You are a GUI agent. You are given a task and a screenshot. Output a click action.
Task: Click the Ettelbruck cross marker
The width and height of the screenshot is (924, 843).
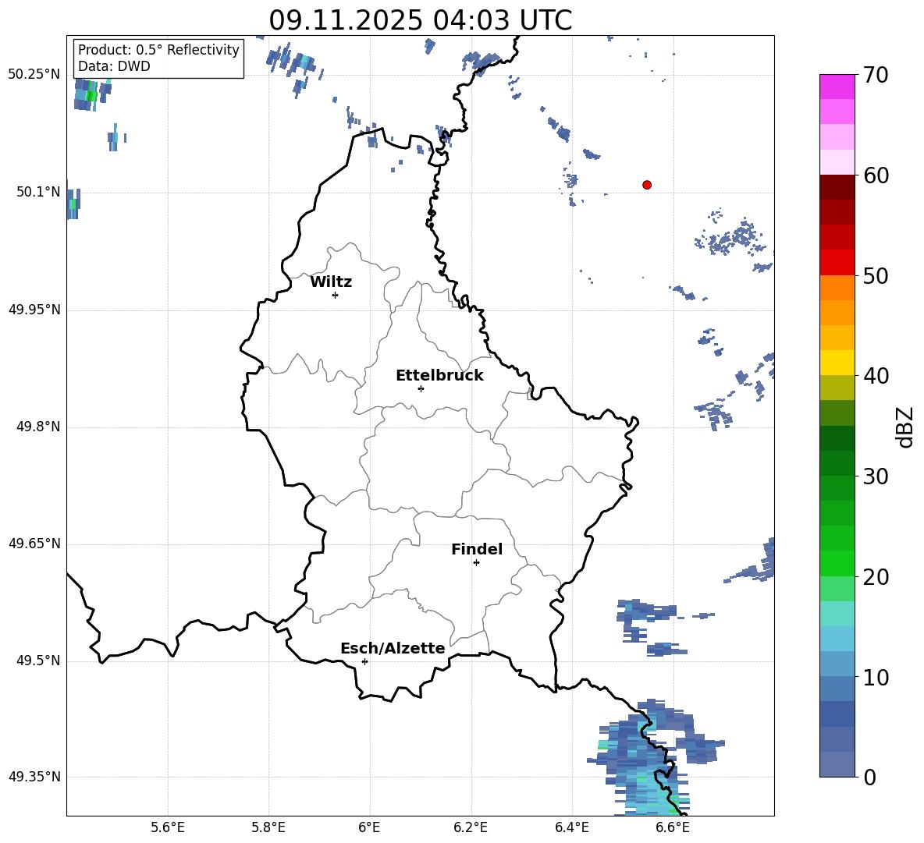coord(421,388)
